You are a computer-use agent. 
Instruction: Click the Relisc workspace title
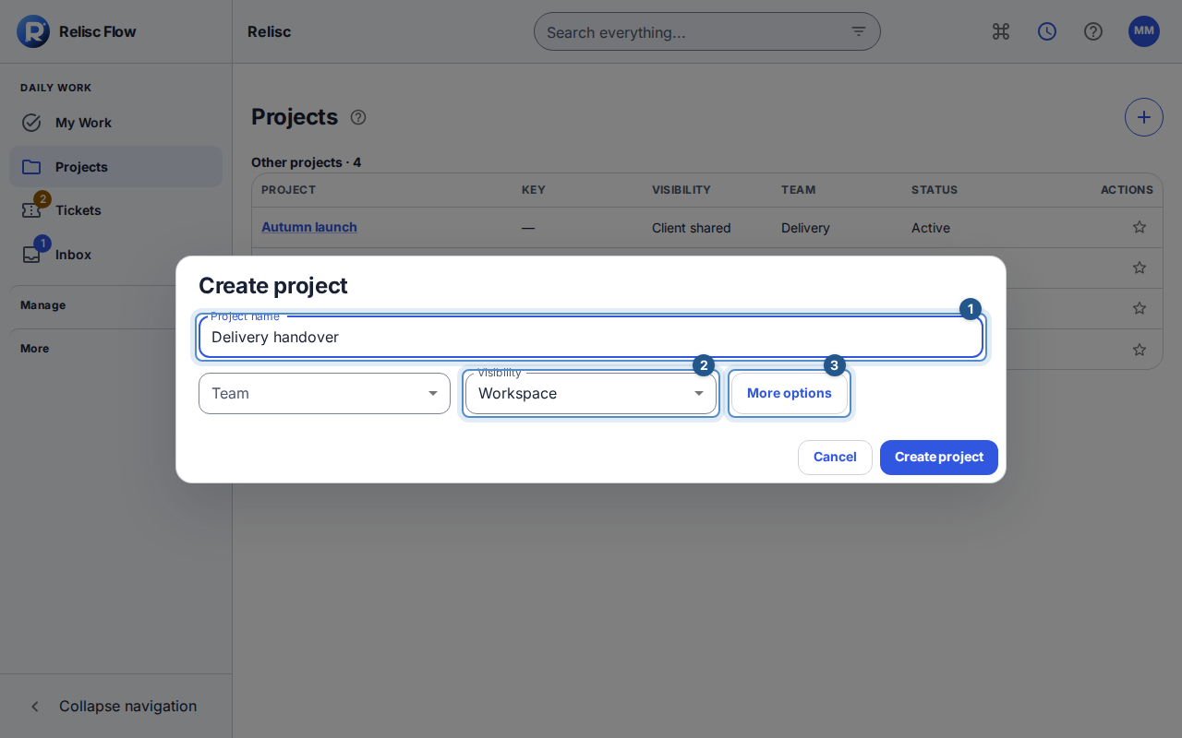270,31
